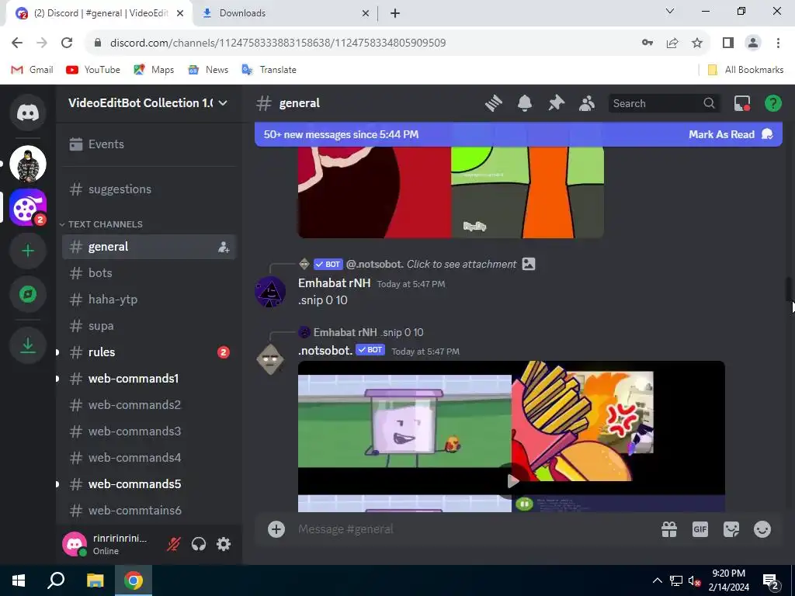Screen dimensions: 795x596
Task: Open sticker picker icon
Action: [731, 529]
